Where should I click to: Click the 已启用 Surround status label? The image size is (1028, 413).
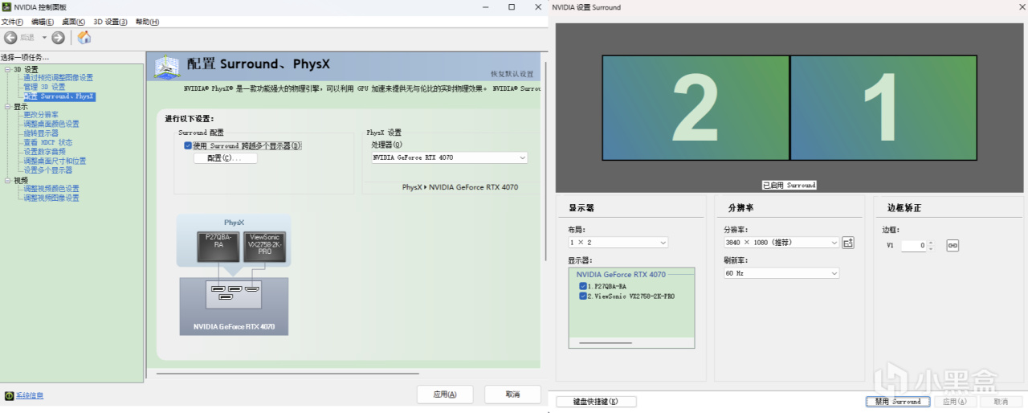789,185
